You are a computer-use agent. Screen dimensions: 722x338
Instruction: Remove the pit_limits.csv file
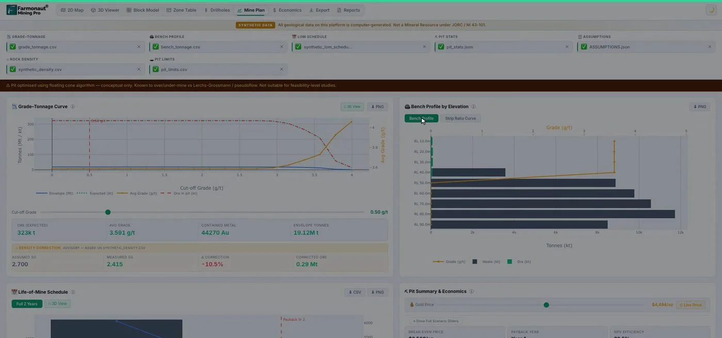[282, 69]
